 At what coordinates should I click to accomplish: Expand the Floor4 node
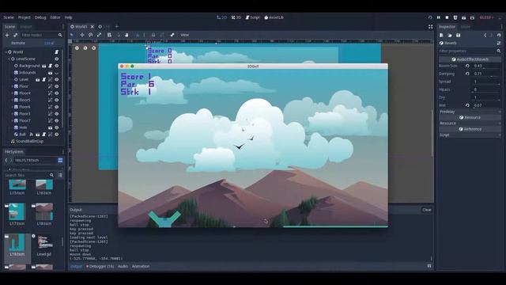[13, 93]
